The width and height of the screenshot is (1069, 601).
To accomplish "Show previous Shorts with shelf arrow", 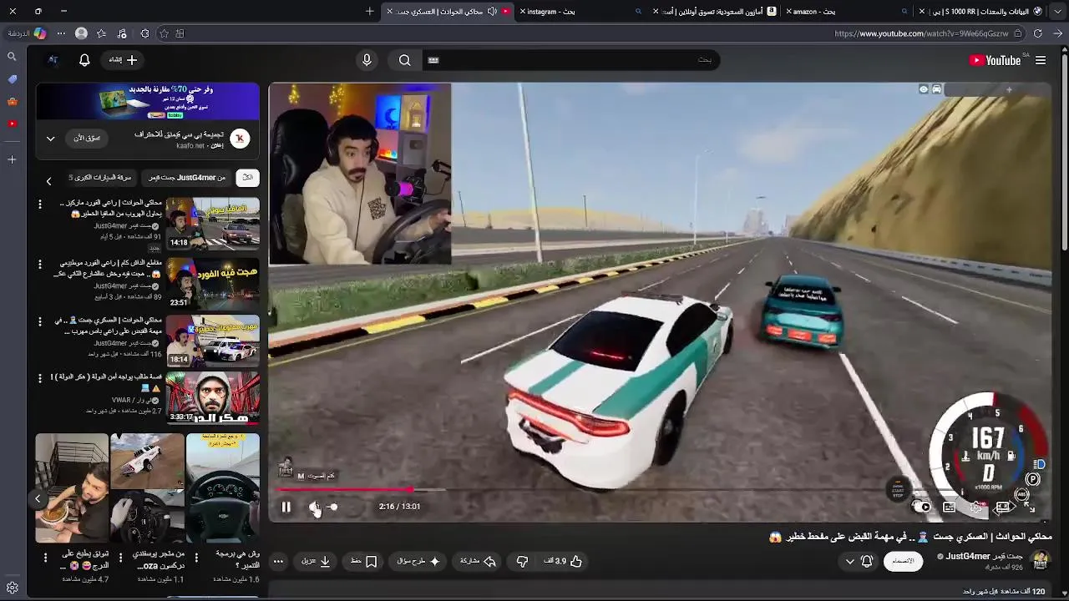I will (x=38, y=498).
